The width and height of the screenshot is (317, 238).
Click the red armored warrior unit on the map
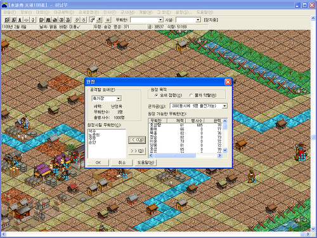(x=301, y=152)
